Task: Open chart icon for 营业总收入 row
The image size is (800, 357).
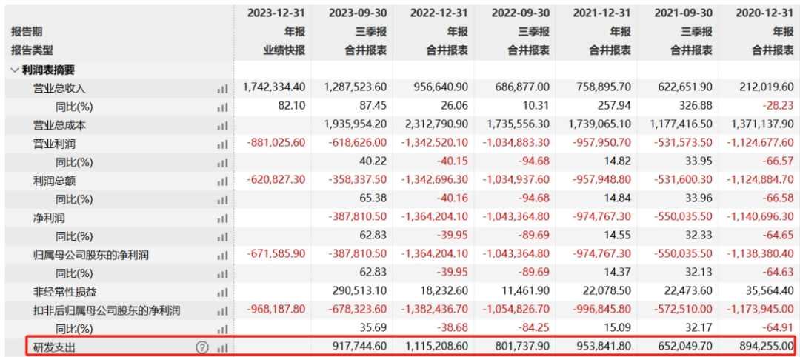Action: 222,88
